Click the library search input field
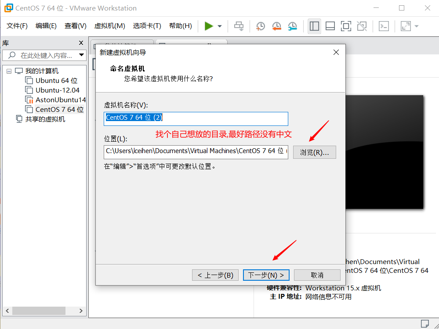The height and width of the screenshot is (329, 439). [x=46, y=55]
